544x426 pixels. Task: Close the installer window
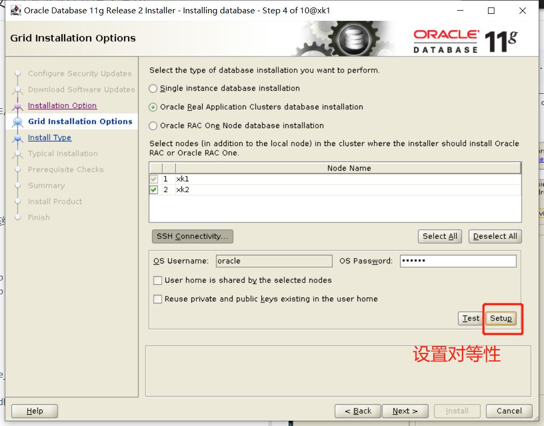click(523, 11)
